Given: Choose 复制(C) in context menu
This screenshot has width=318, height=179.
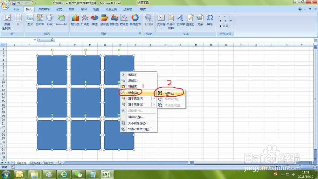Looking at the screenshot, I should (x=139, y=81).
